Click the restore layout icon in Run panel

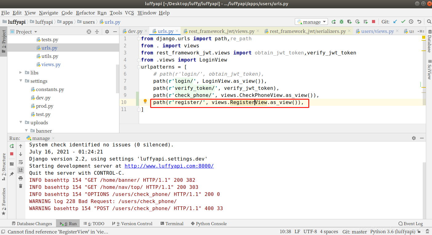click(x=12, y=164)
